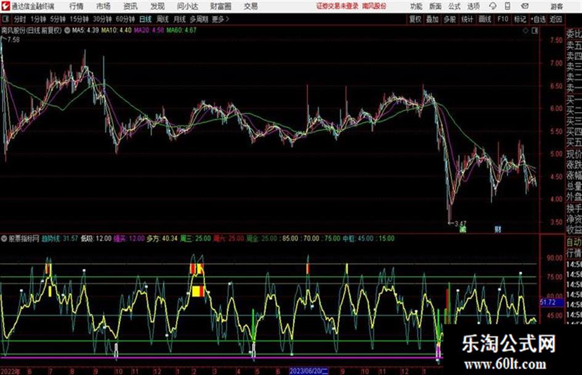
Task: Switch to the 15分钟 period tab
Action: coord(79,19)
